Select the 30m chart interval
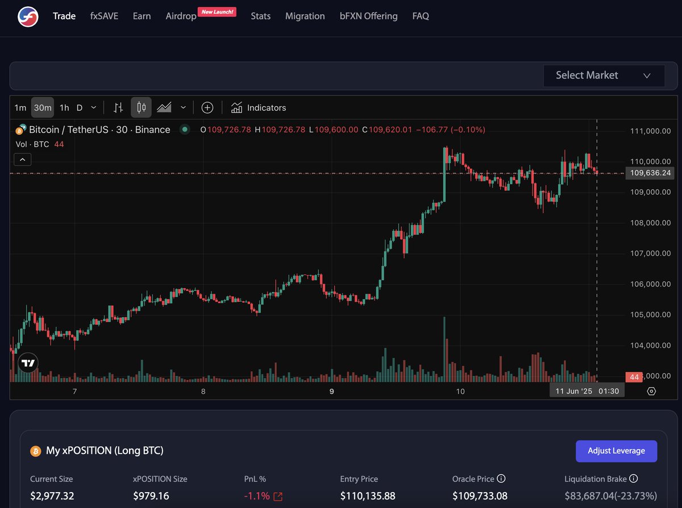This screenshot has height=508, width=682. point(43,107)
